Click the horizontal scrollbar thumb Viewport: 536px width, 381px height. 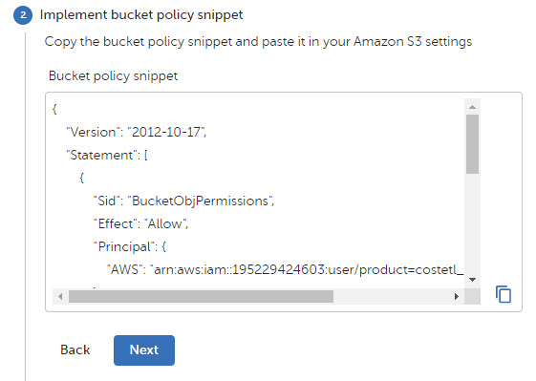pos(201,296)
